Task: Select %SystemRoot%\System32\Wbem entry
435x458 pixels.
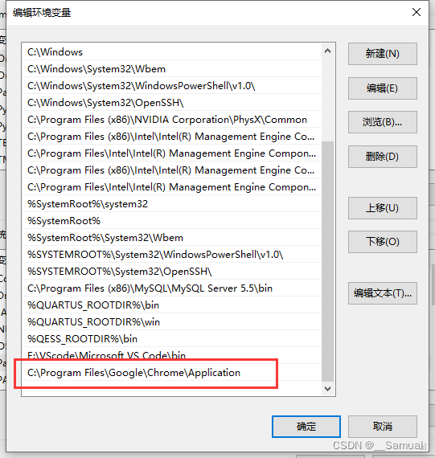Action: point(171,238)
